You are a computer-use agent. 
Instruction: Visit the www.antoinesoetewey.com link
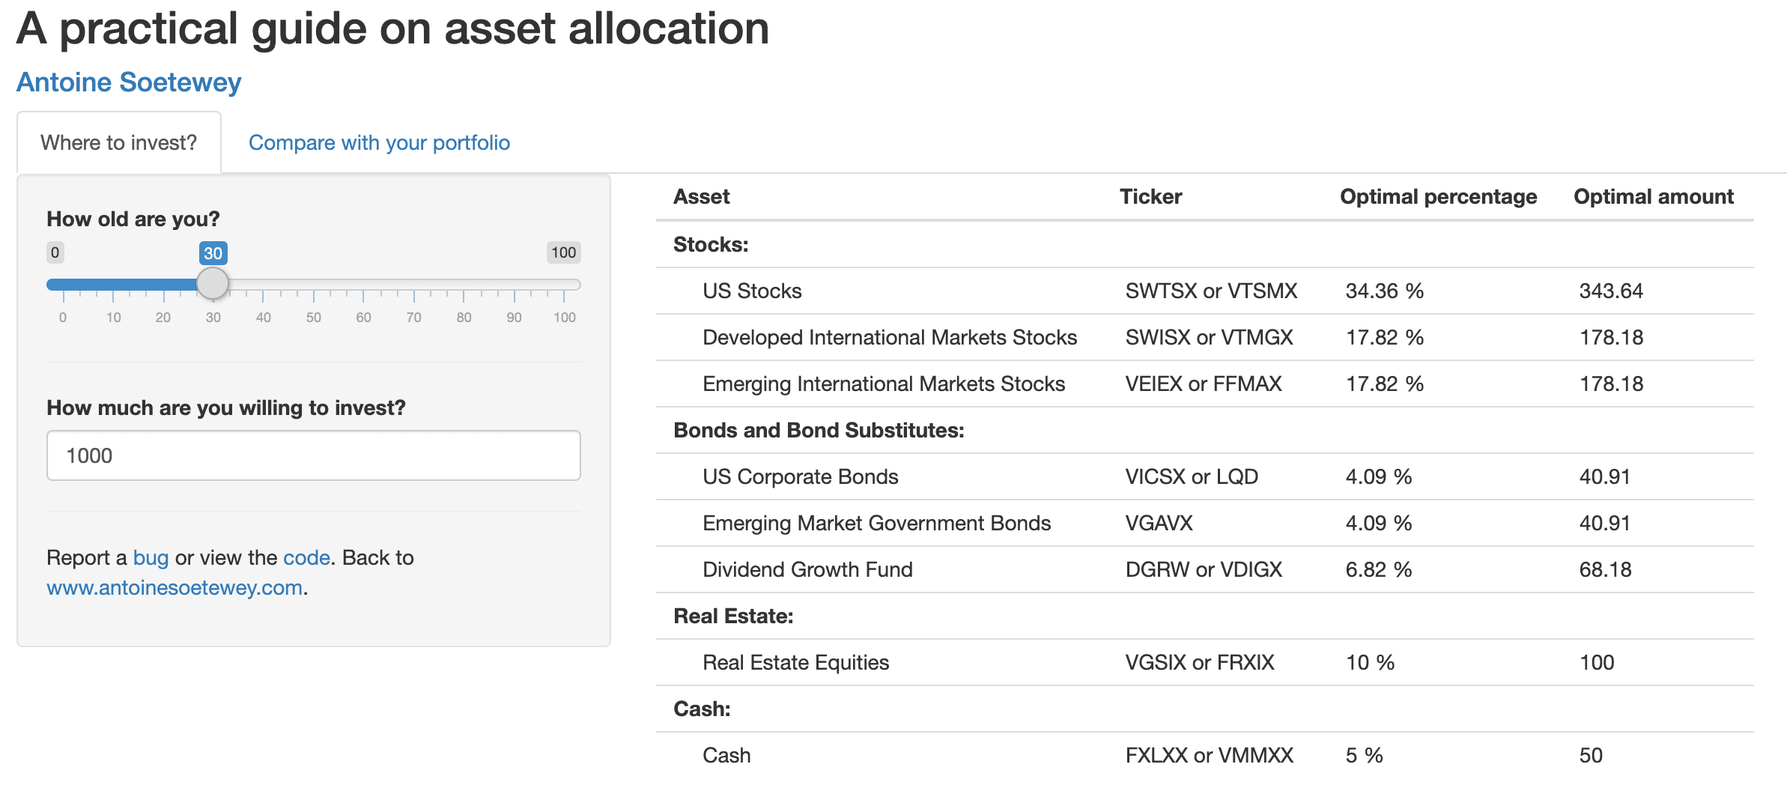coord(175,587)
